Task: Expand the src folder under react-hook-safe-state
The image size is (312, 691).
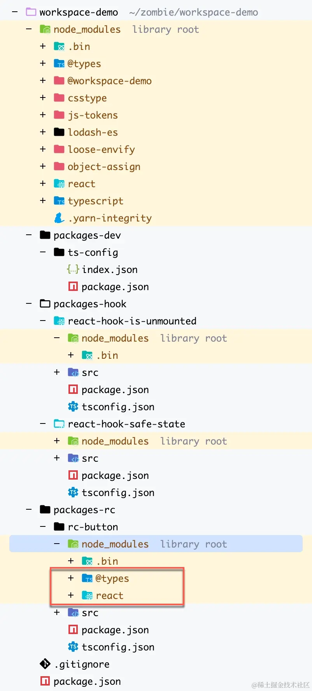Action: coord(57,458)
